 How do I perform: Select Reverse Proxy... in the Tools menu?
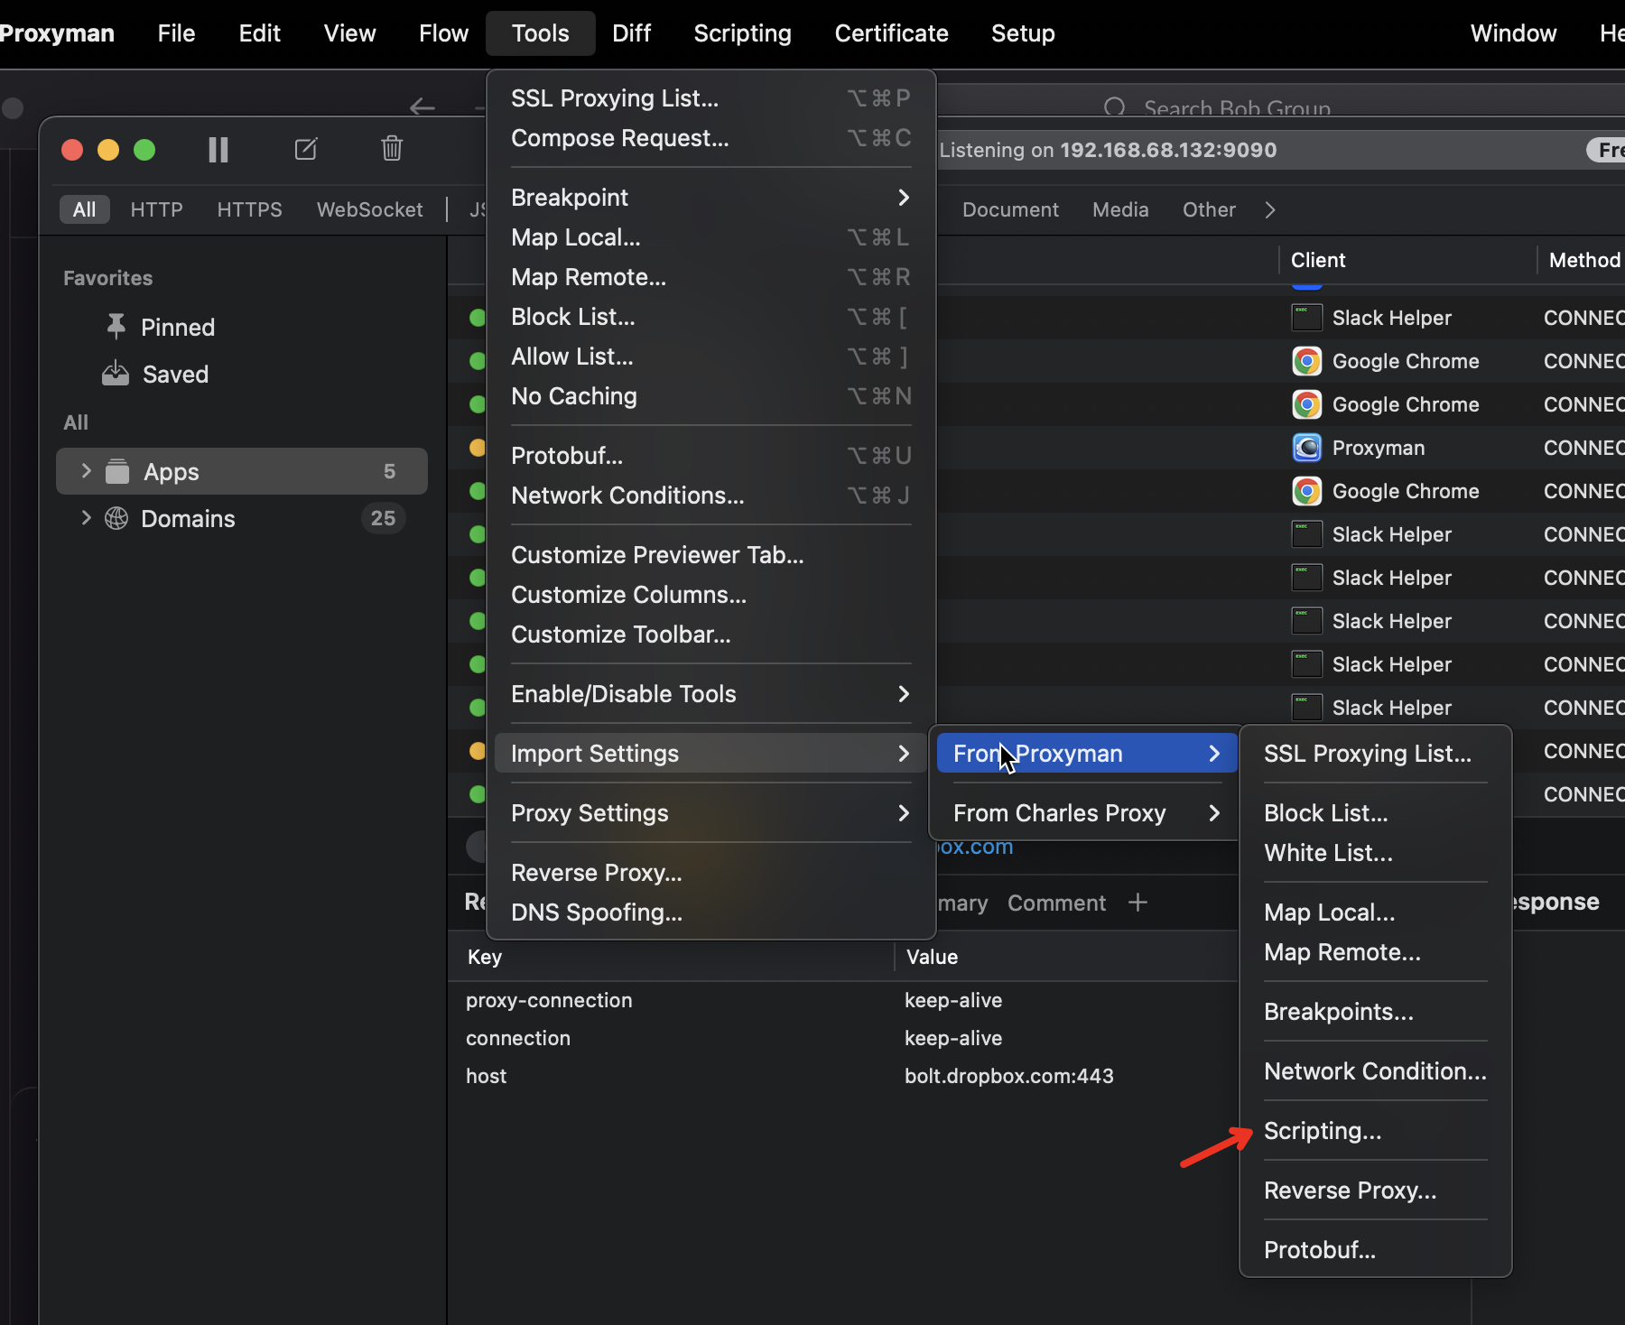[x=710, y=873]
